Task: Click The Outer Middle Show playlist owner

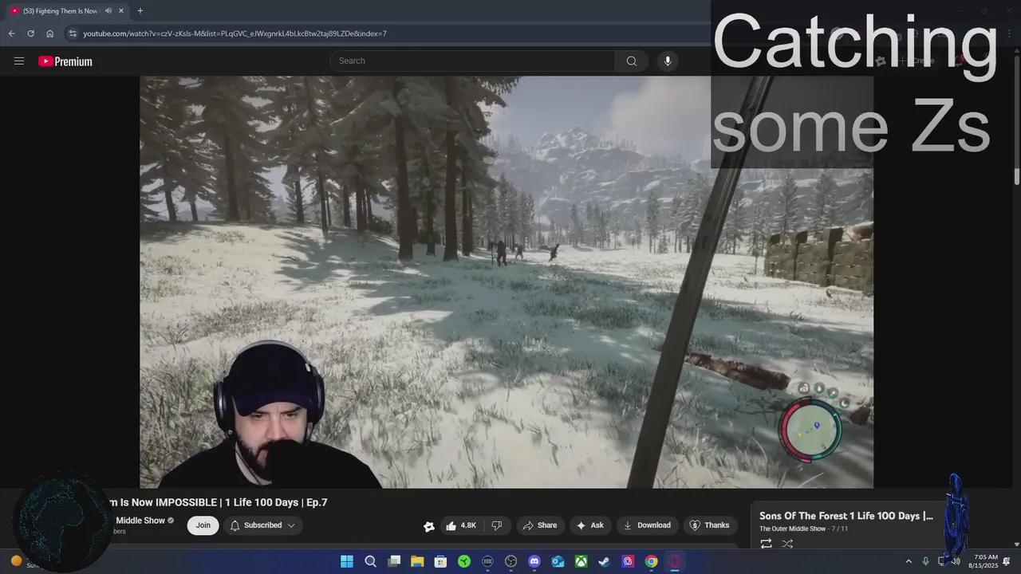Action: pos(792,529)
